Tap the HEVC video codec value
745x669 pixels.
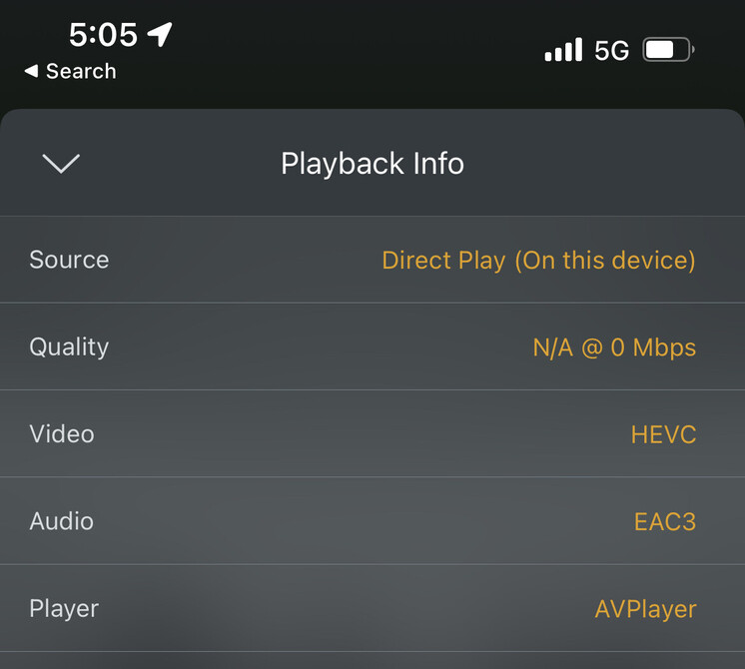[663, 435]
